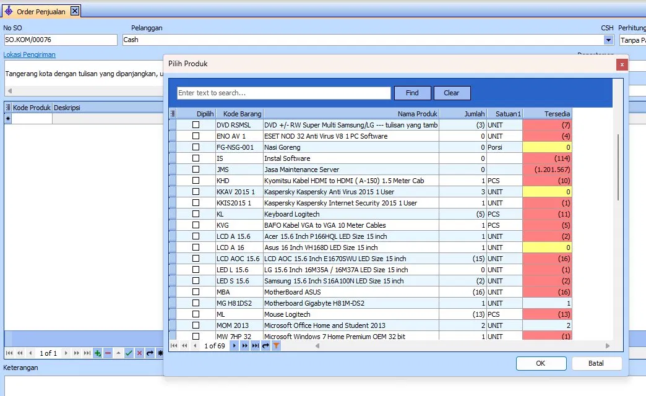Viewport: 646px width, 396px height.
Task: Click the 'LED S 15.6' code cell
Action: pos(239,281)
